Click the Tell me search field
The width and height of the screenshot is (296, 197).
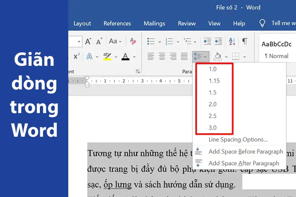point(283,23)
